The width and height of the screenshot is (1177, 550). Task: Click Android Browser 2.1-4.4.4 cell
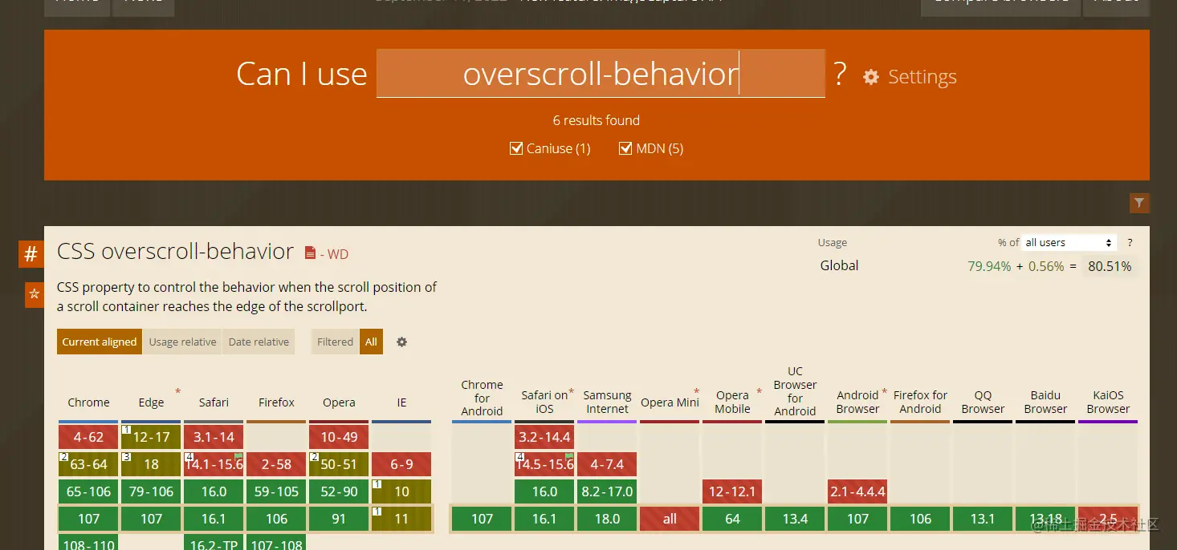pyautogui.click(x=857, y=491)
